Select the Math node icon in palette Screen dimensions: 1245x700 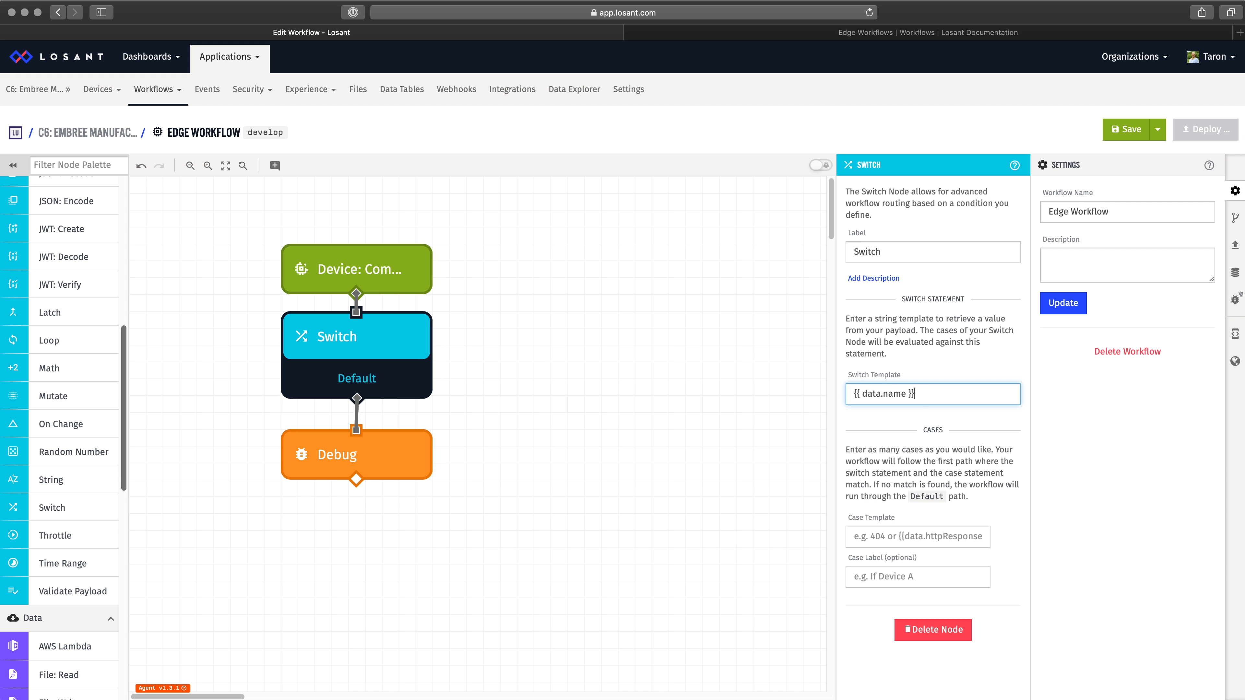[x=14, y=367]
